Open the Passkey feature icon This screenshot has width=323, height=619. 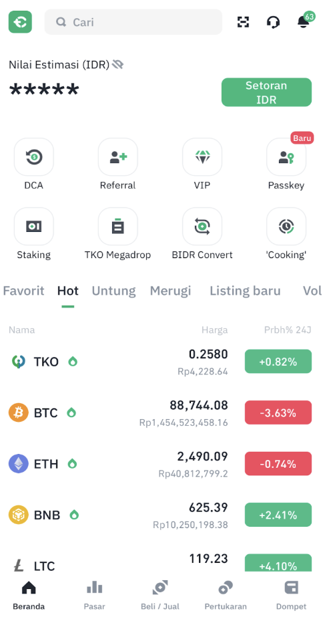[286, 157]
